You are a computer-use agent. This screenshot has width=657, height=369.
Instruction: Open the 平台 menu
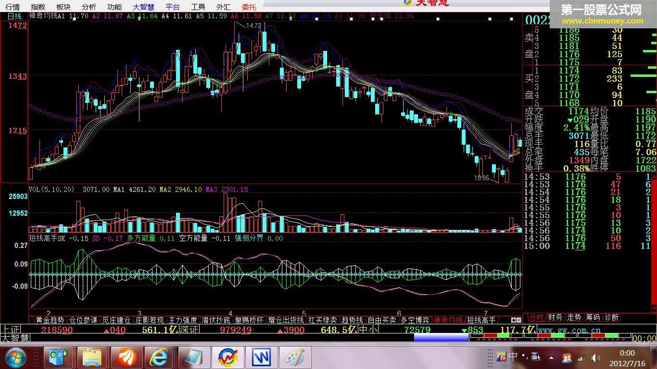point(173,7)
